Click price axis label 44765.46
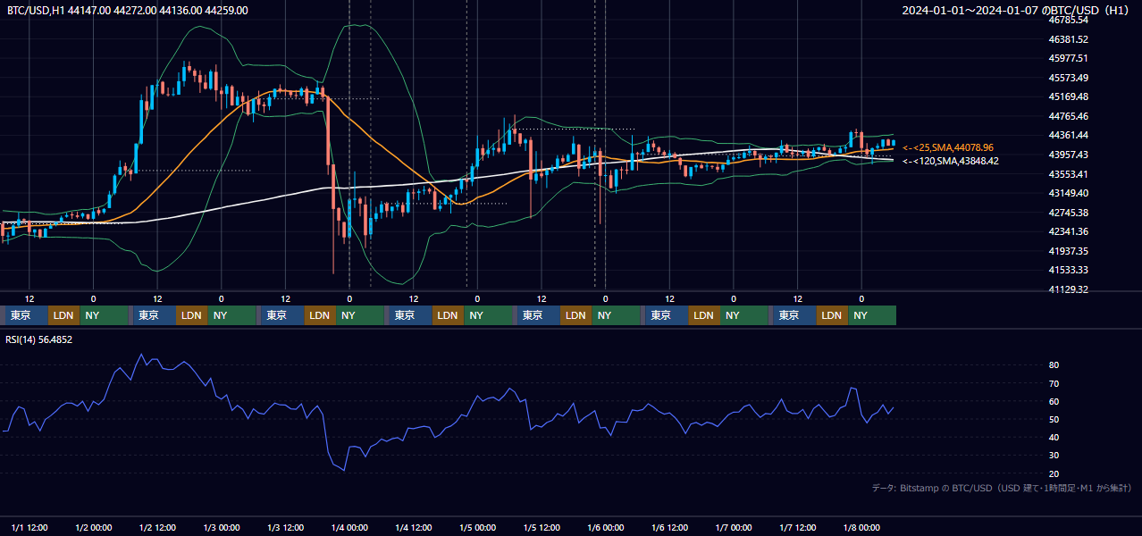 (1069, 116)
